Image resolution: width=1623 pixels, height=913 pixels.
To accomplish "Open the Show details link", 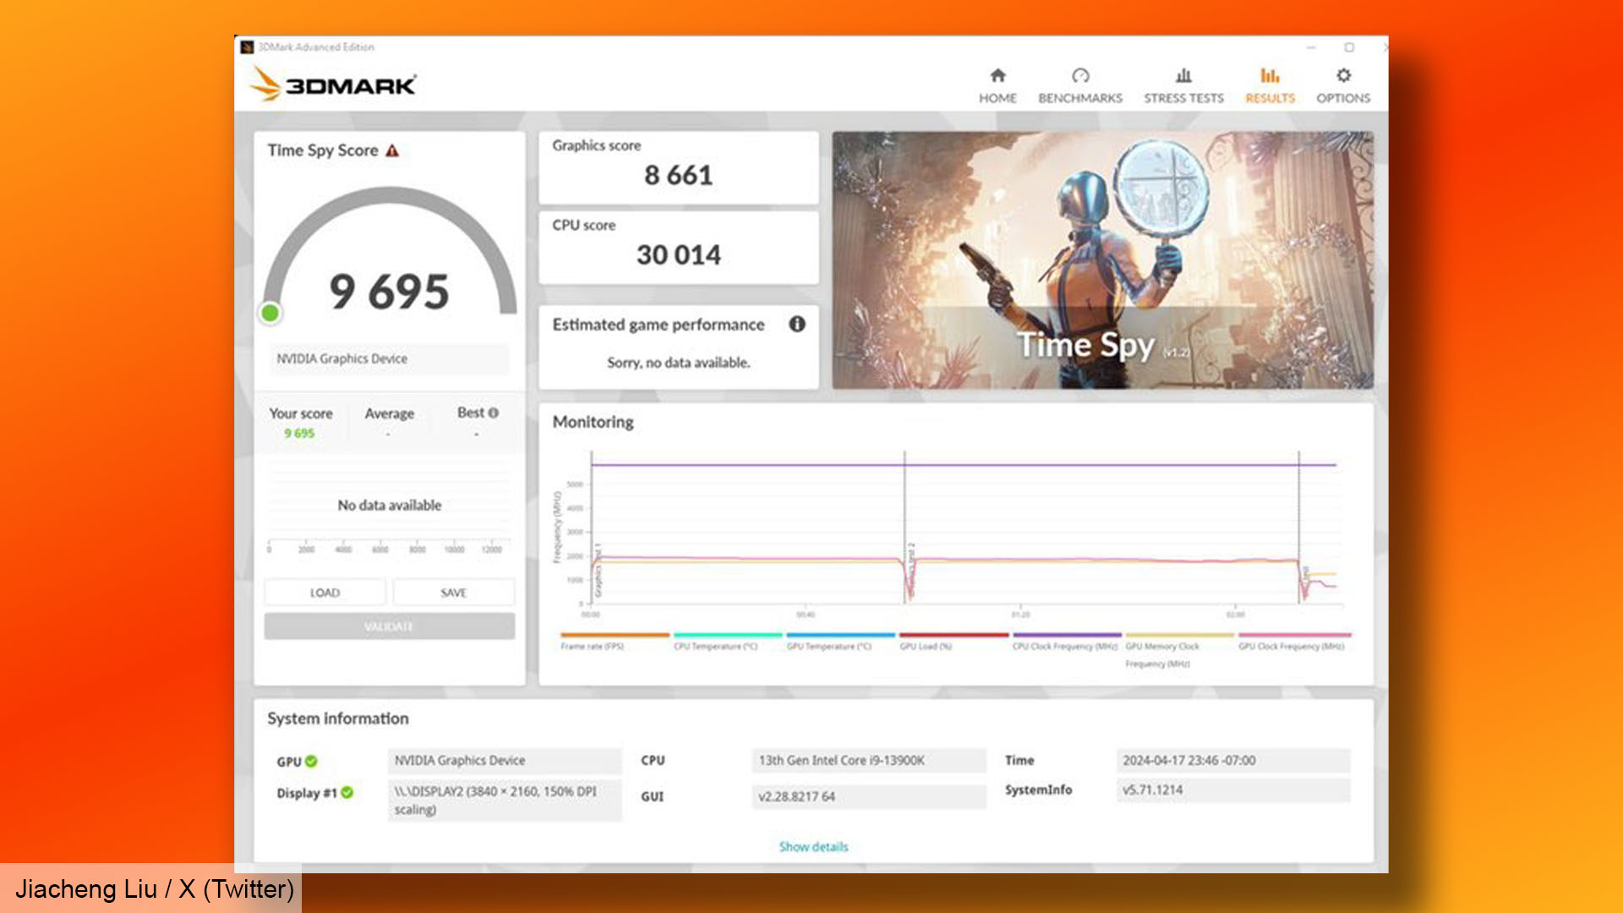I will tap(813, 846).
